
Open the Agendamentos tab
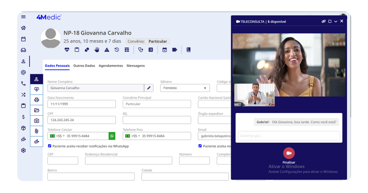coord(111,66)
